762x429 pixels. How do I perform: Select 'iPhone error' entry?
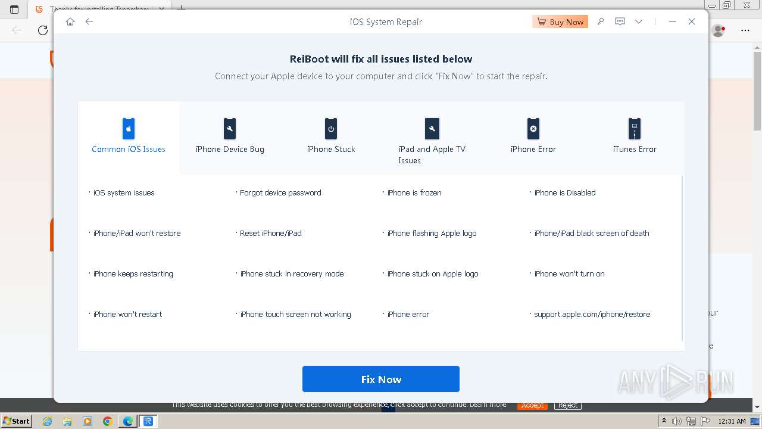click(x=408, y=314)
